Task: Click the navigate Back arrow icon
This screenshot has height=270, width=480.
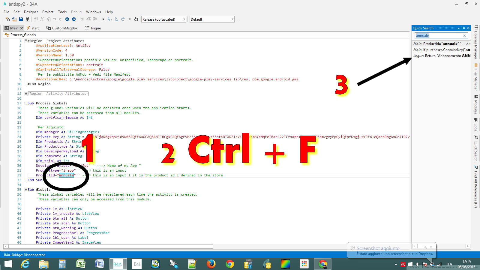Action: (67, 19)
